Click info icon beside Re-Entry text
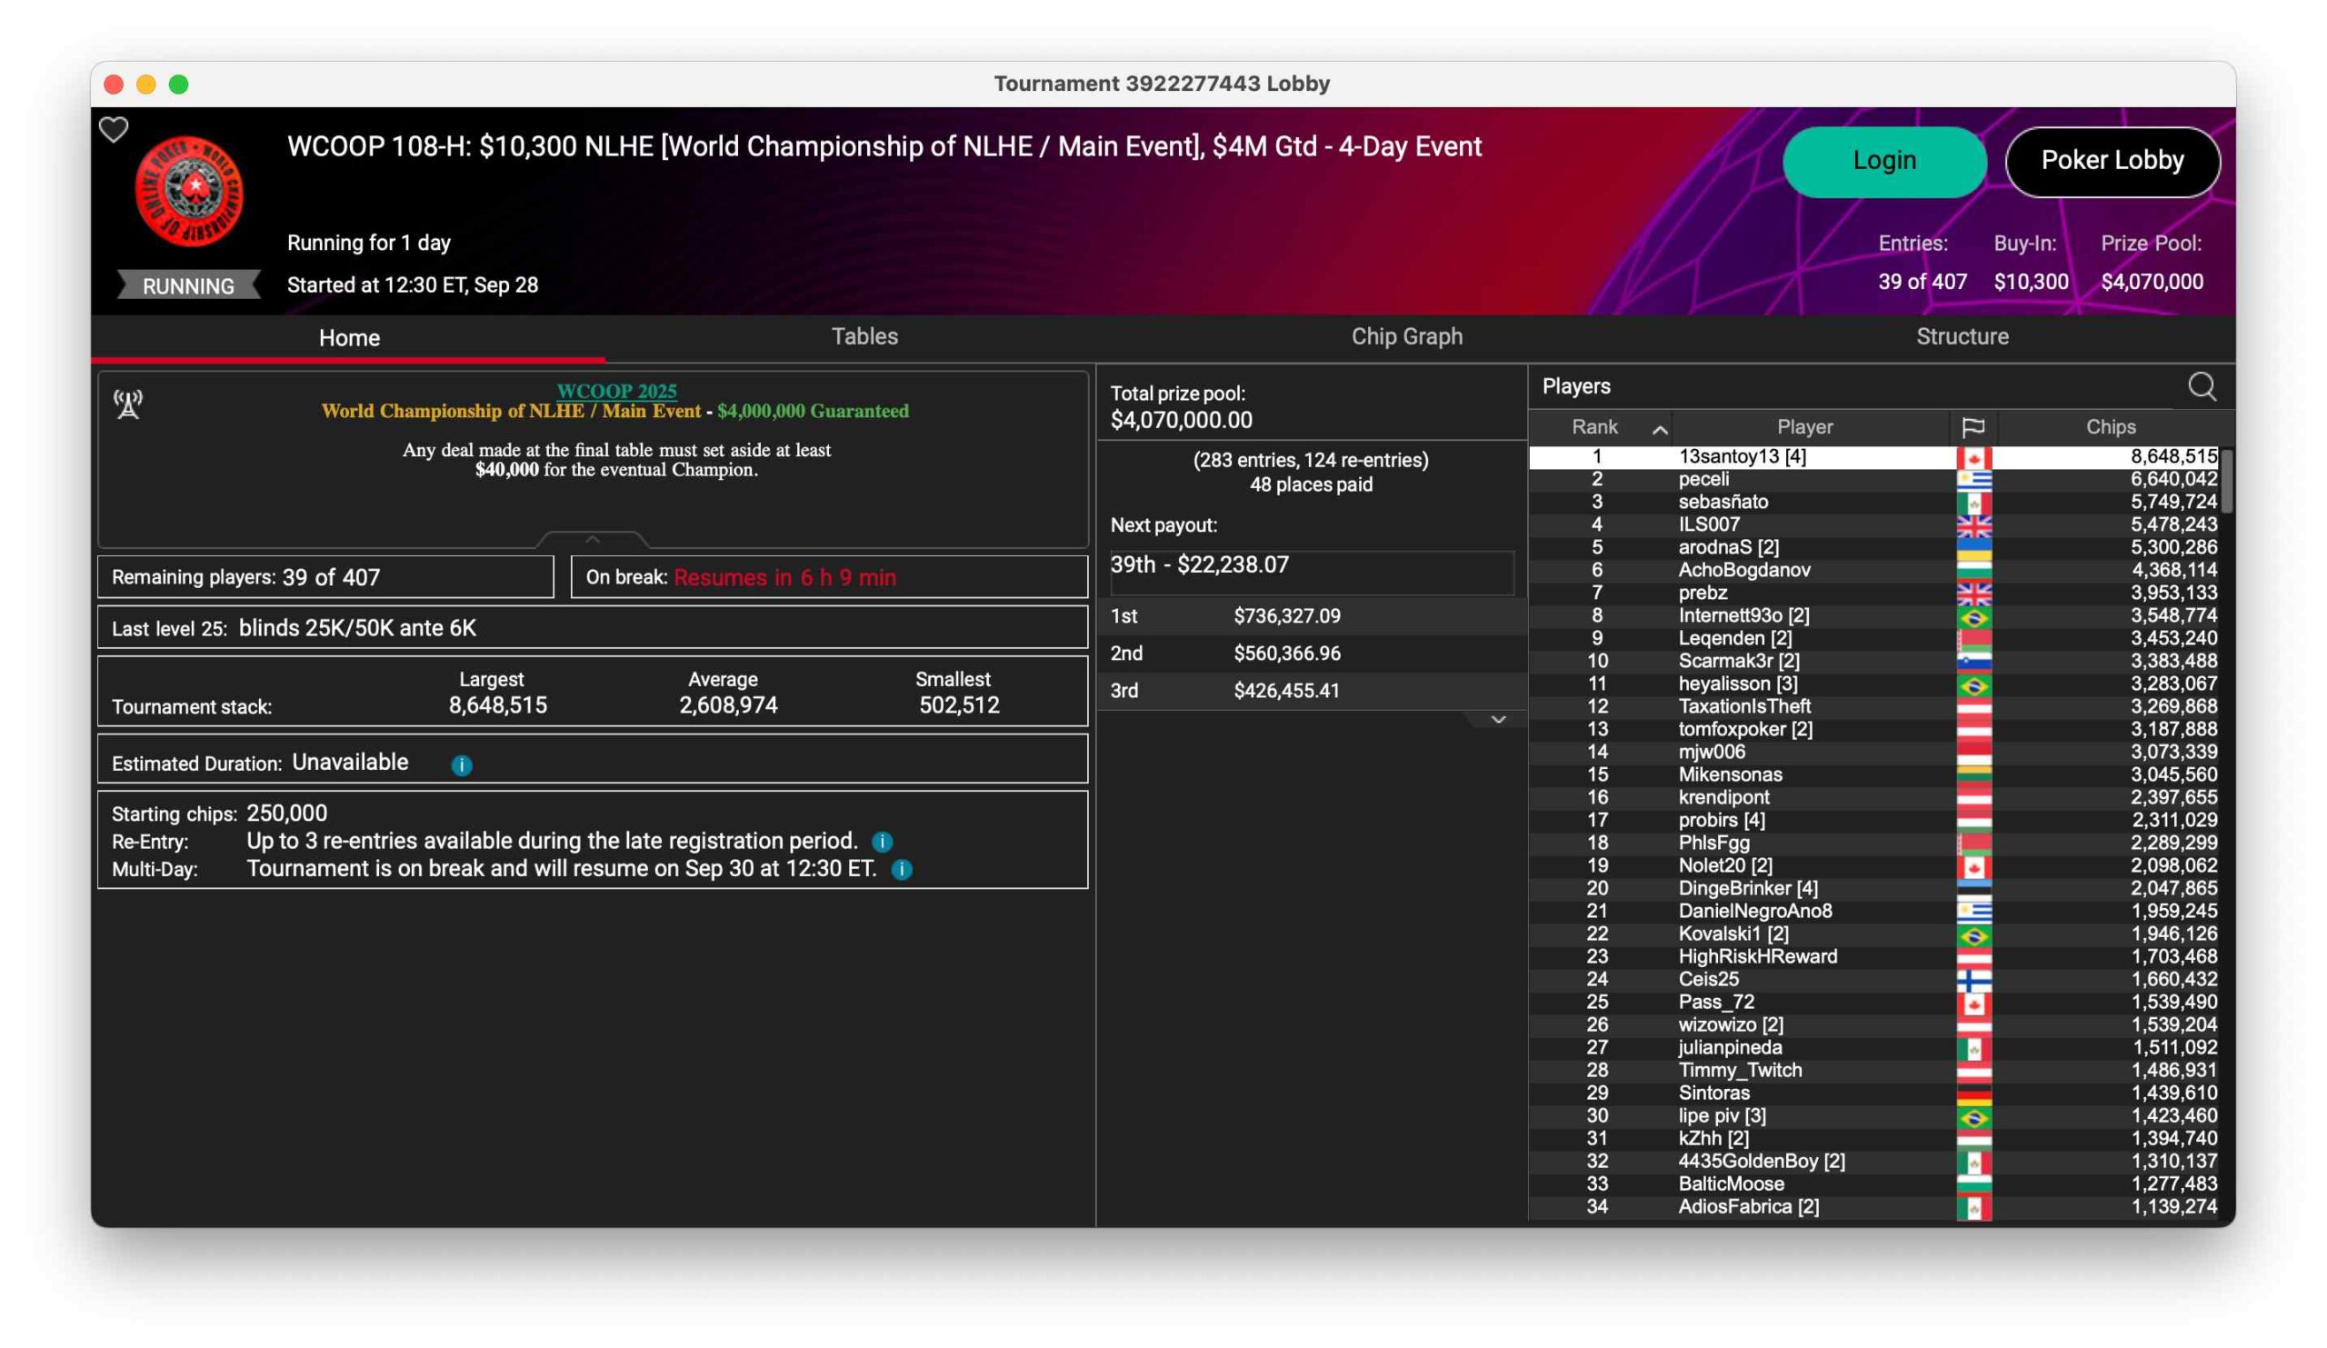The image size is (2327, 1348). pos(882,841)
